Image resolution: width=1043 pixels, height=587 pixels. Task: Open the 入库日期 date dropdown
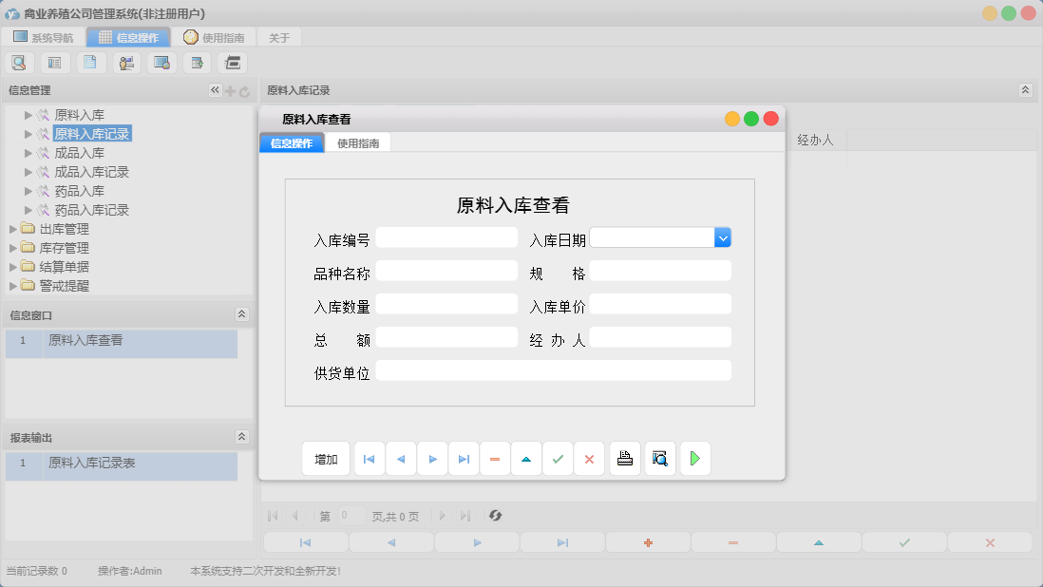tap(723, 237)
